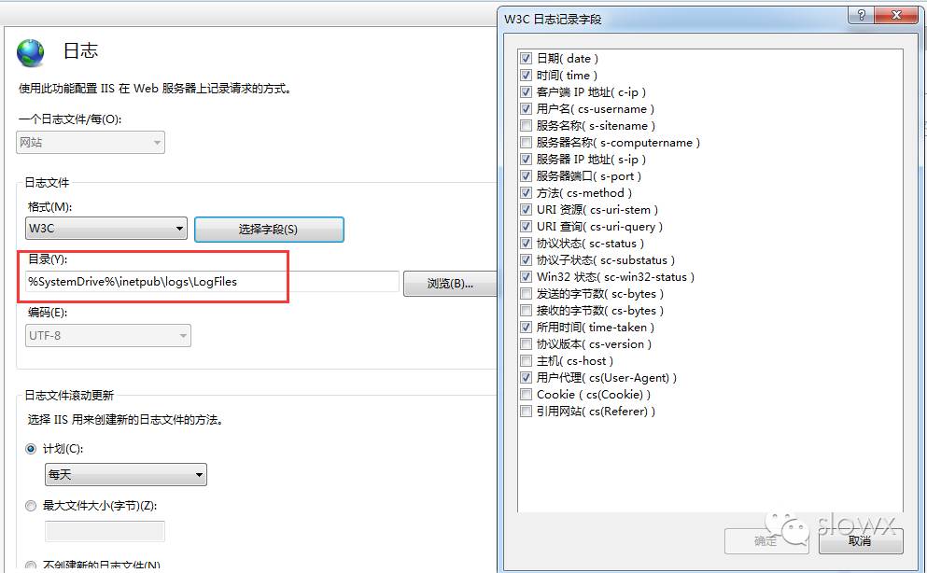This screenshot has height=573, width=927.
Task: Enable Cookie ( cs(Cookie) ) logging field
Action: click(526, 395)
